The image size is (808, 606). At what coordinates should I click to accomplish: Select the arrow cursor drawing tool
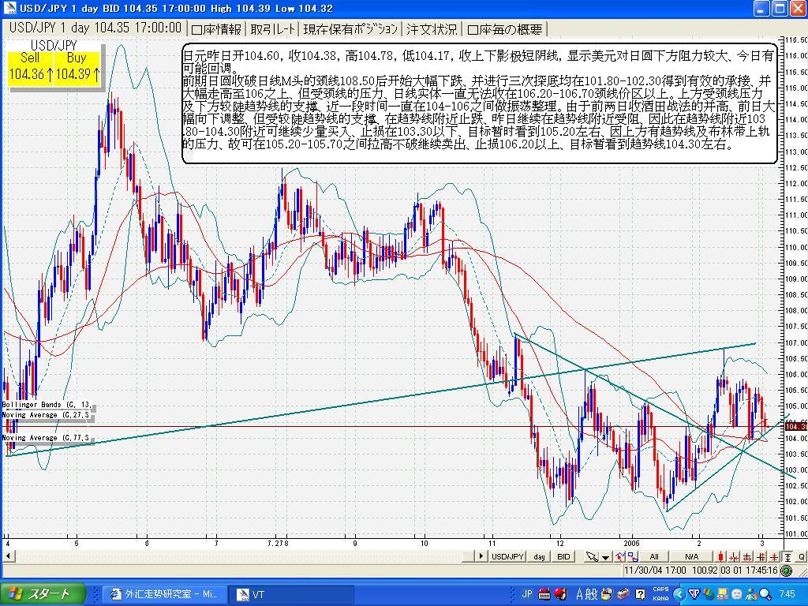pos(591,556)
